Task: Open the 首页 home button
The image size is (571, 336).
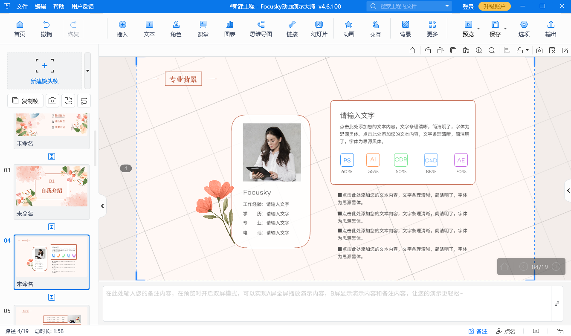Action: pos(20,29)
